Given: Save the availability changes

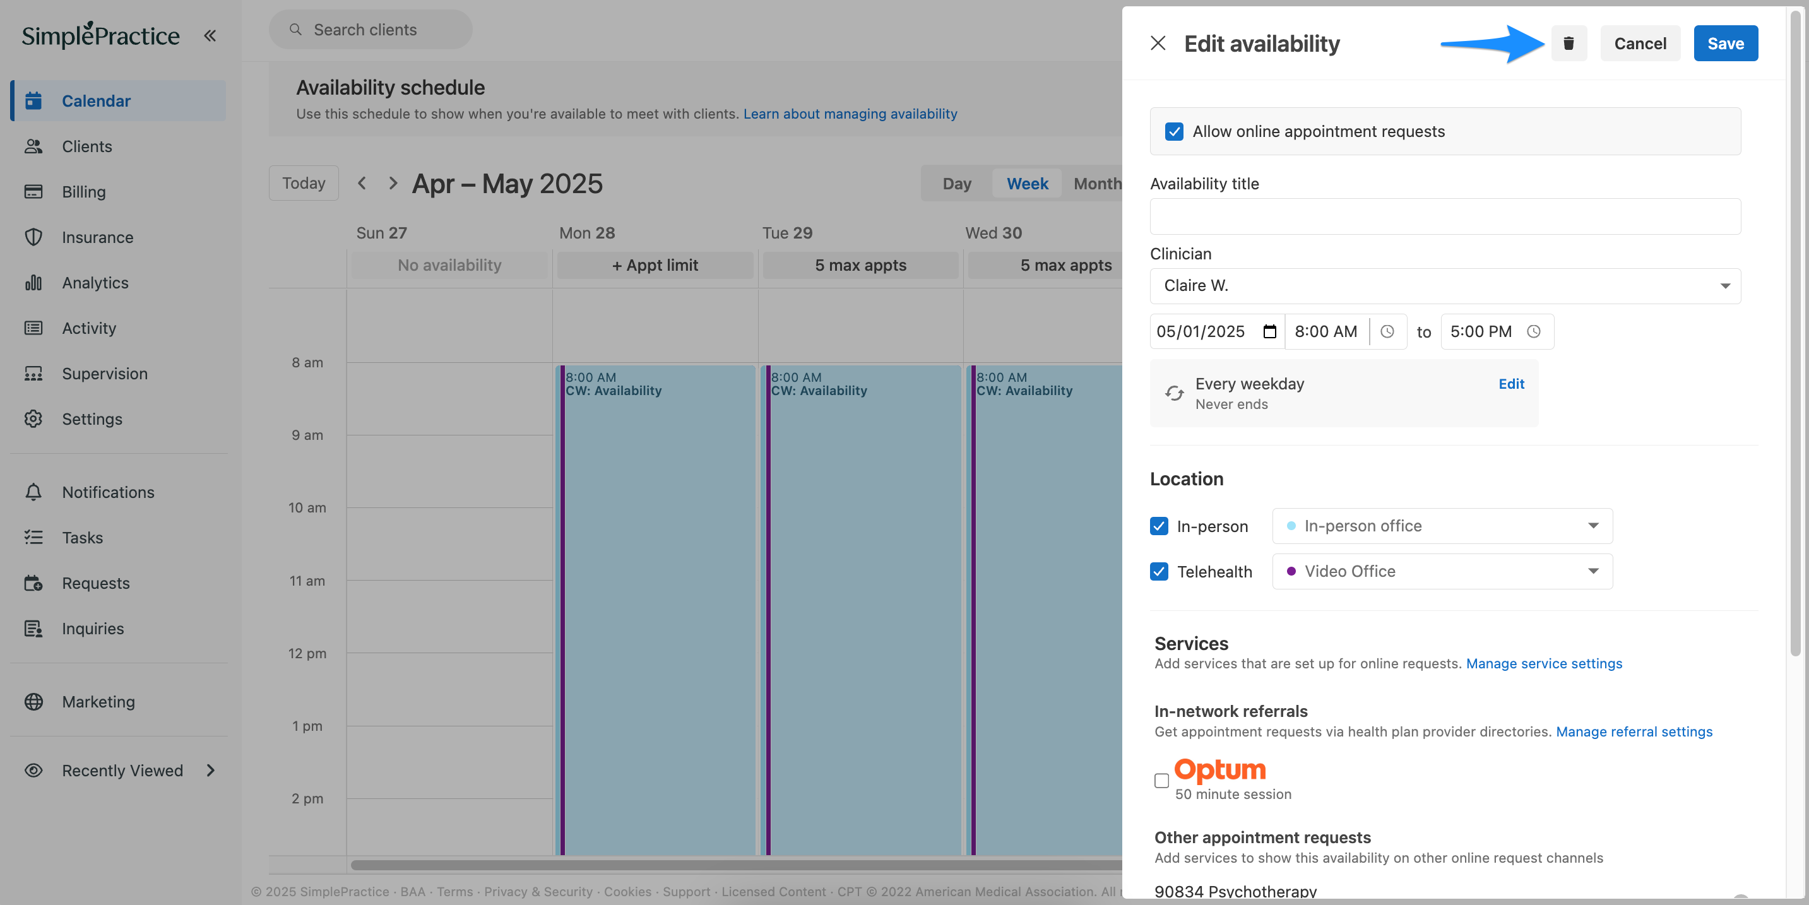Looking at the screenshot, I should coord(1726,44).
